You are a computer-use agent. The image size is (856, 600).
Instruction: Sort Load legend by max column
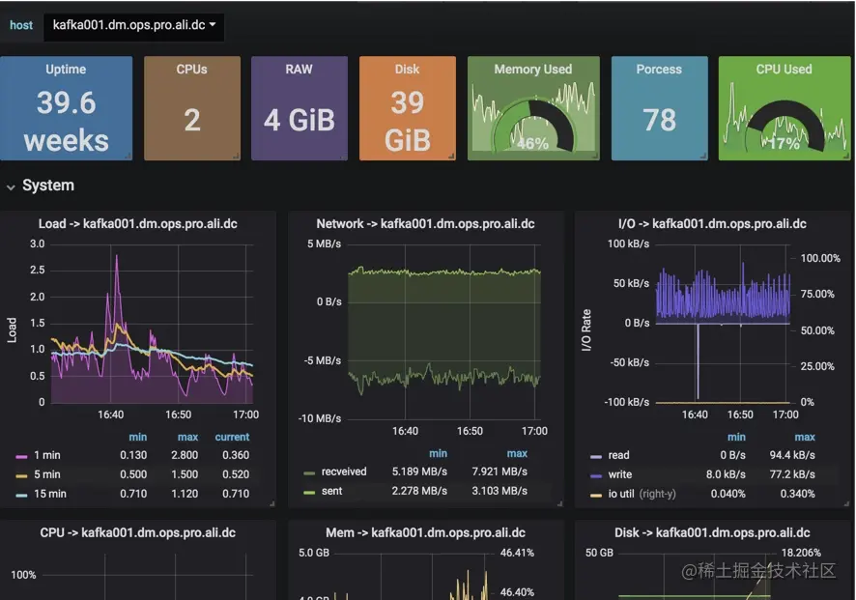(187, 437)
